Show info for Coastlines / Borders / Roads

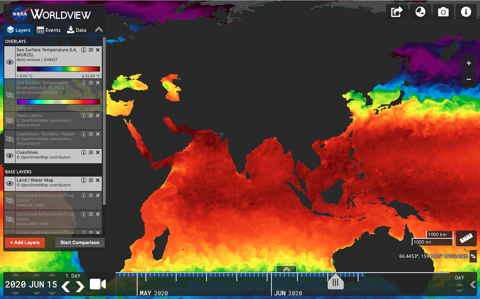pos(84,134)
